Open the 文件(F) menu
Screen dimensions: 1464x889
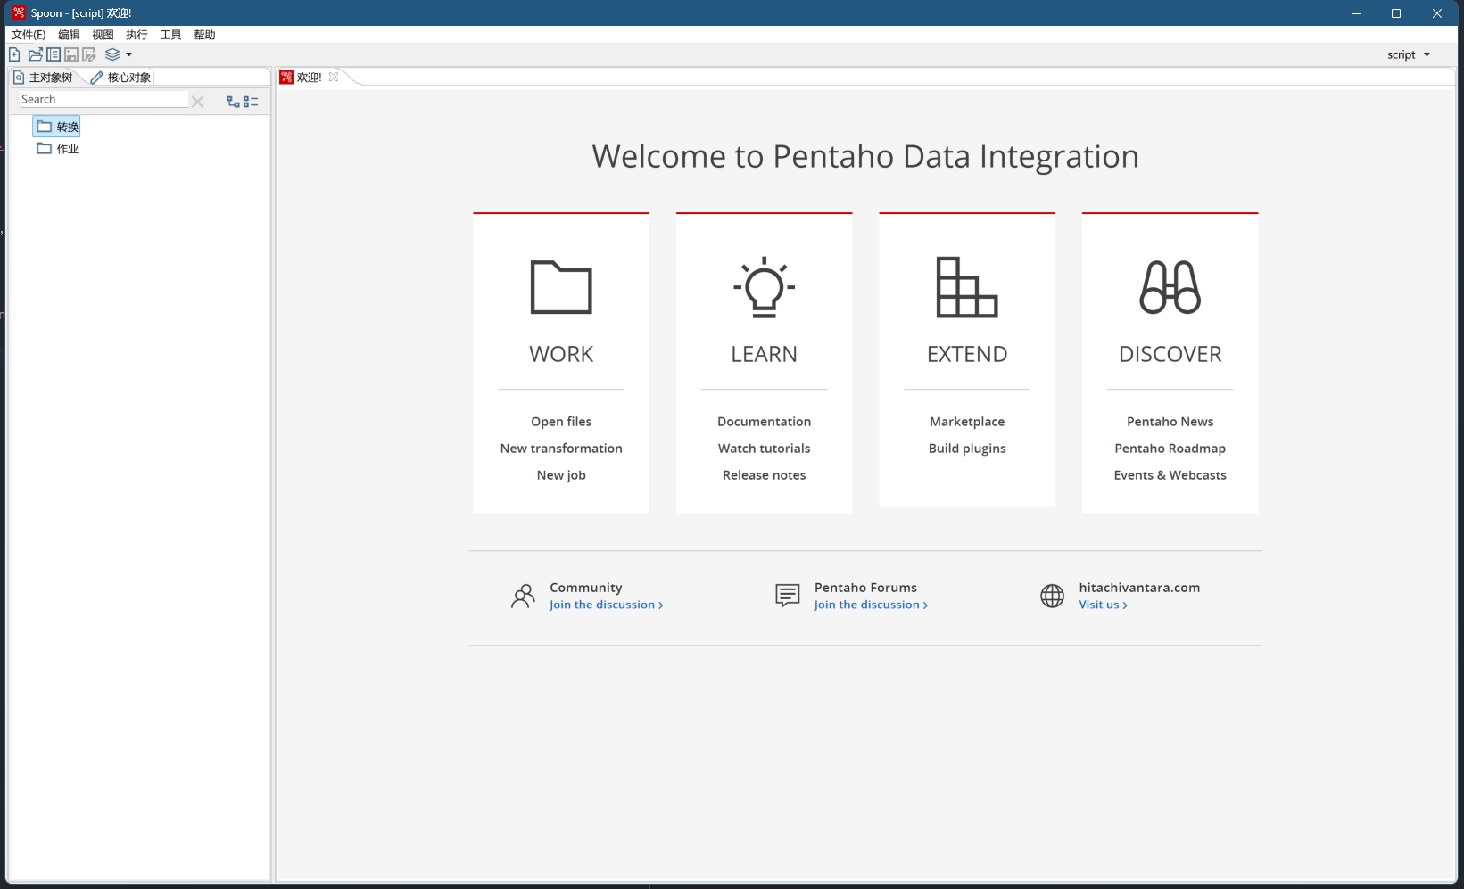point(29,35)
